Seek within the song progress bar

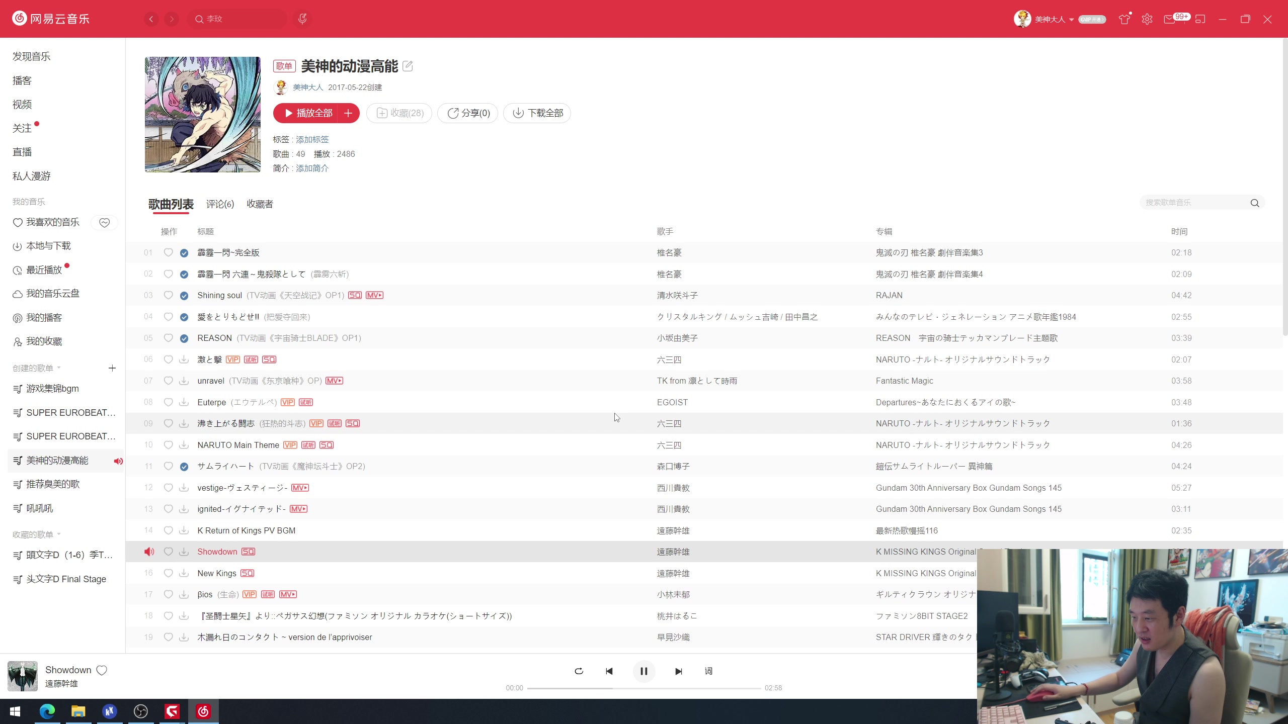tap(644, 688)
